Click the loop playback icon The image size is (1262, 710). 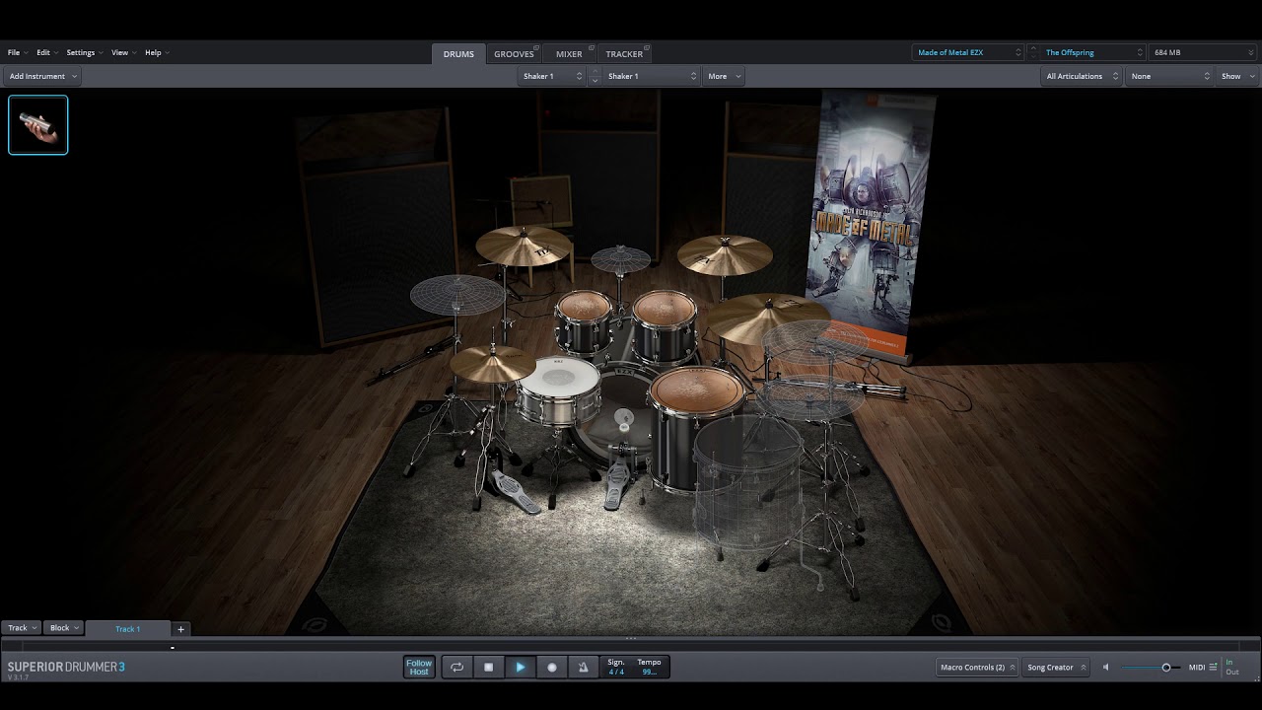click(x=456, y=668)
